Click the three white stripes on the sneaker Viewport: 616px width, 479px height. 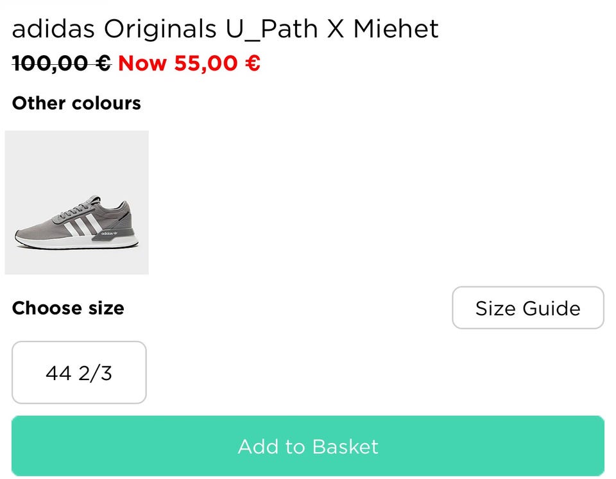(x=82, y=225)
